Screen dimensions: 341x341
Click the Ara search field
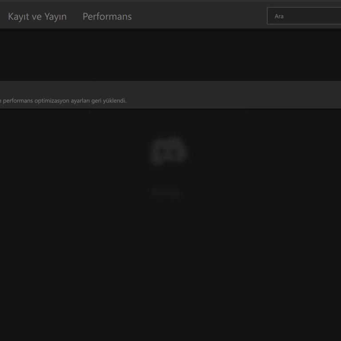click(x=304, y=16)
